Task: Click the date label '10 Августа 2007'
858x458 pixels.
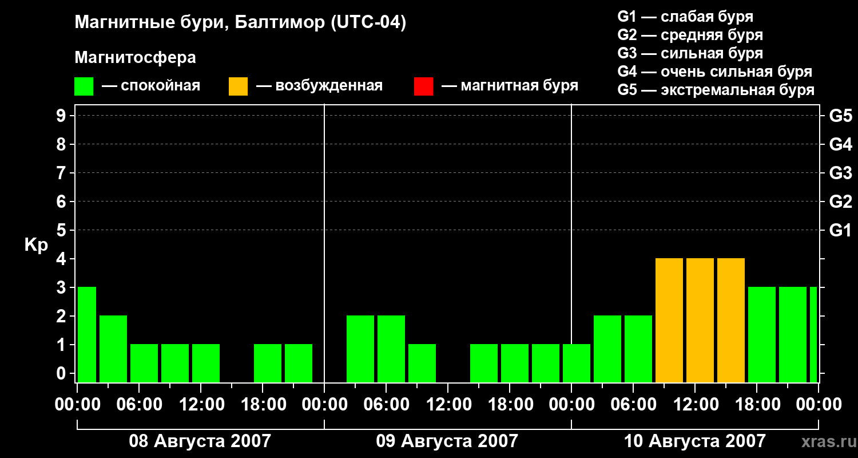Action: [694, 441]
